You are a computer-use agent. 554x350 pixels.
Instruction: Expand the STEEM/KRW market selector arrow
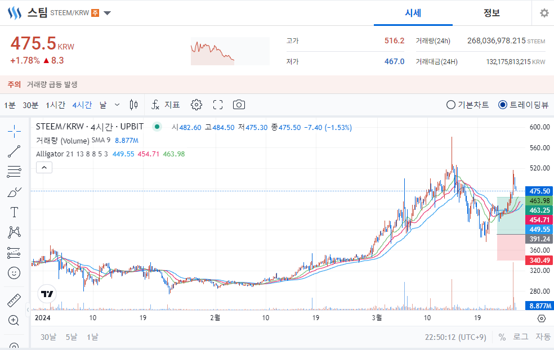[108, 13]
